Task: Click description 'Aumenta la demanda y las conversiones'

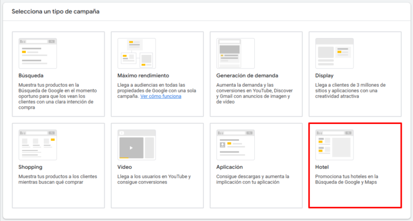Action: click(255, 93)
